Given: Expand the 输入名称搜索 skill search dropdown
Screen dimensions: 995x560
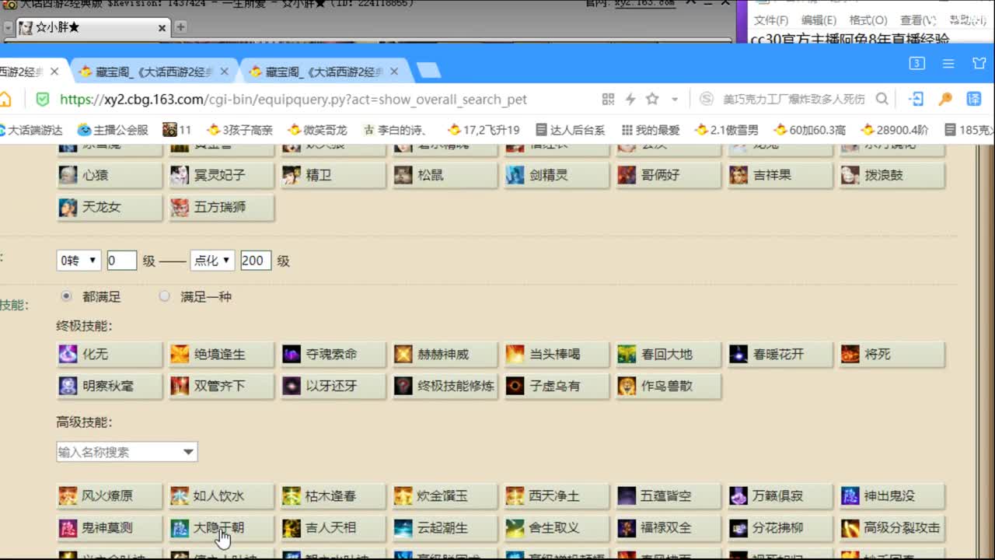Looking at the screenshot, I should click(x=187, y=451).
